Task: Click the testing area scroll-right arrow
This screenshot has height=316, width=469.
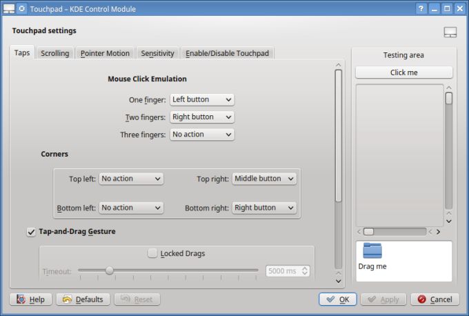Action: pyautogui.click(x=439, y=232)
